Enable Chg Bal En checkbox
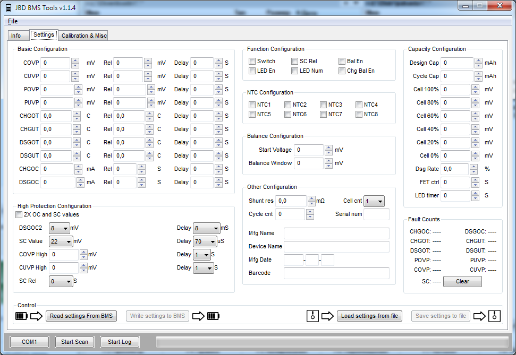Screen dimensions: 516x355 [342, 71]
